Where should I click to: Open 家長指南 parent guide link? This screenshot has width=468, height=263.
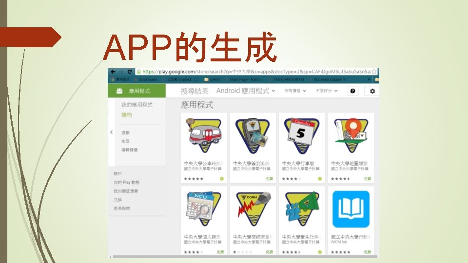point(122,208)
